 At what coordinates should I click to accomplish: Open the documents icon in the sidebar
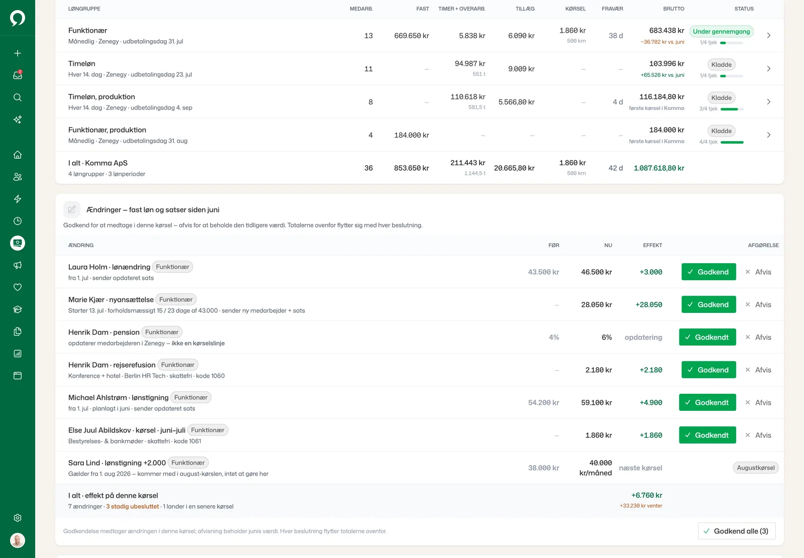(x=18, y=331)
